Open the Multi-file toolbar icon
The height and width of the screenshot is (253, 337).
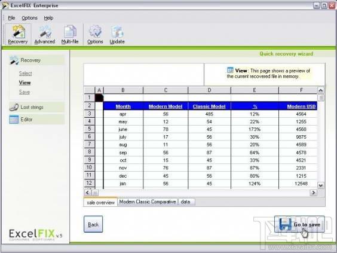coord(70,35)
